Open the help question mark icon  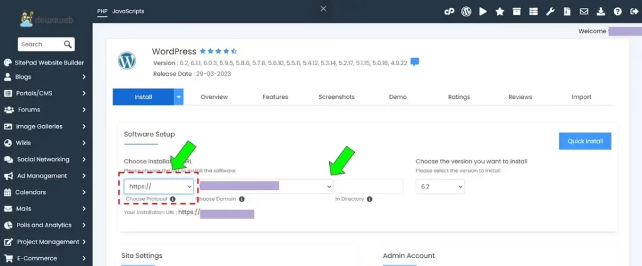[x=618, y=11]
